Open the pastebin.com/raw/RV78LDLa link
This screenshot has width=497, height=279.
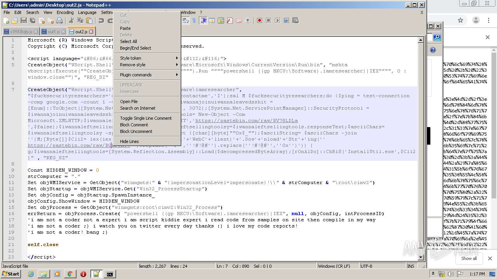247,121
